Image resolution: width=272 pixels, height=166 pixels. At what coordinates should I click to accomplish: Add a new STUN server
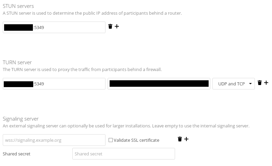coord(117,26)
